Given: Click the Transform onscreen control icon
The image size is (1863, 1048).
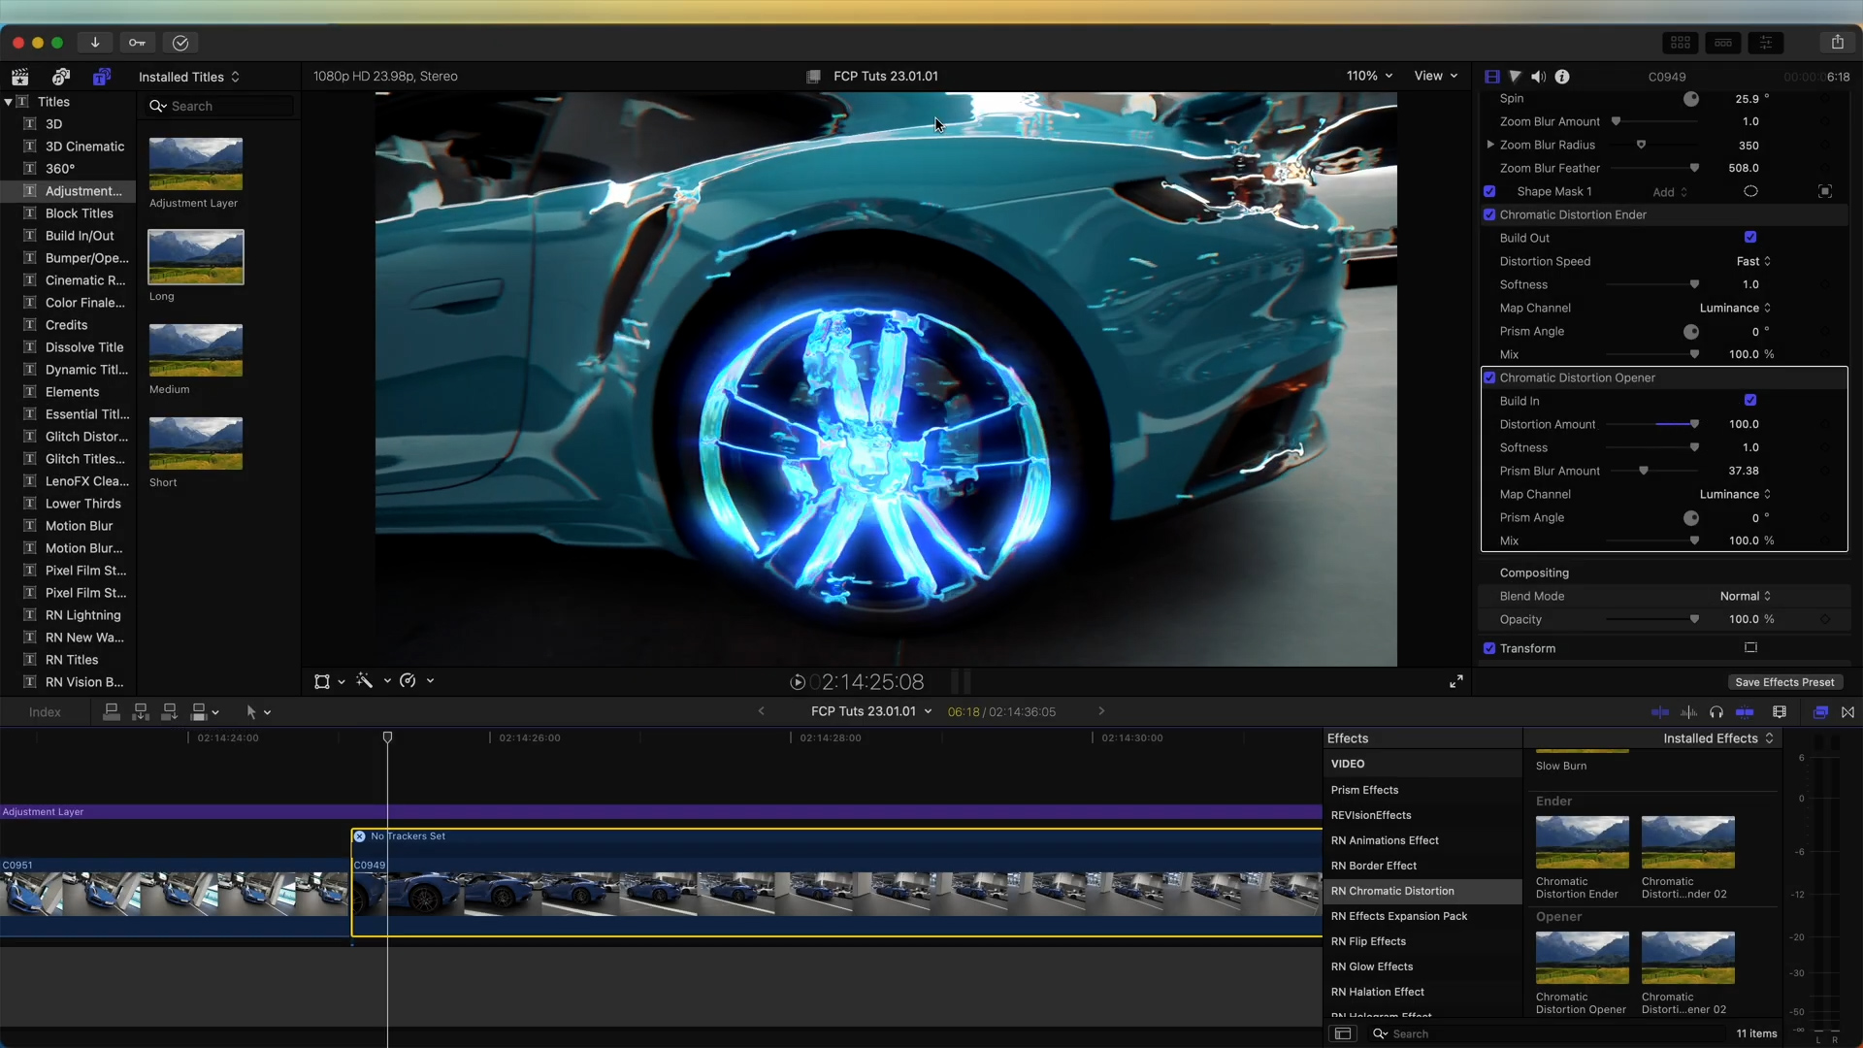Looking at the screenshot, I should tap(1750, 647).
